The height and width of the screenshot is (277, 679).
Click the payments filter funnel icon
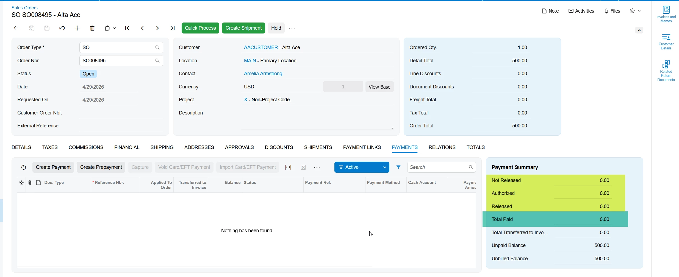pyautogui.click(x=398, y=167)
